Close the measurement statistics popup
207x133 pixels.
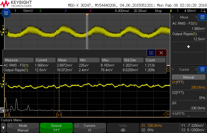tap(161, 53)
